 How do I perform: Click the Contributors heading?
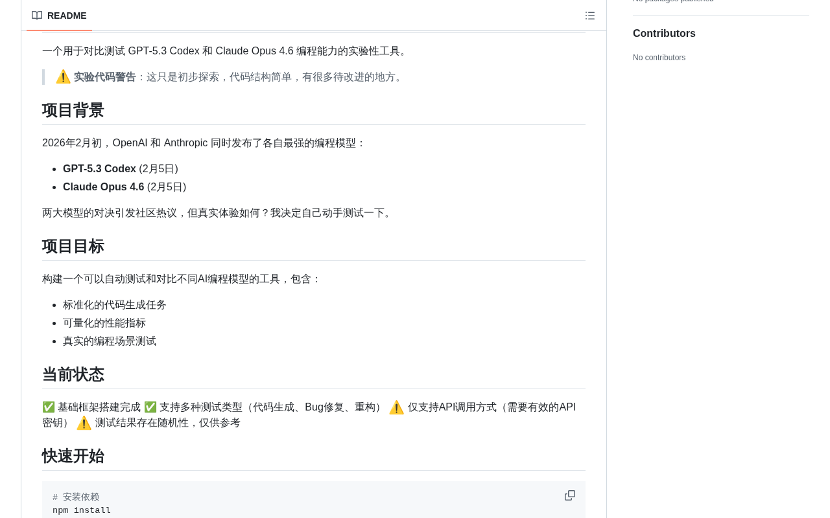pos(664,34)
